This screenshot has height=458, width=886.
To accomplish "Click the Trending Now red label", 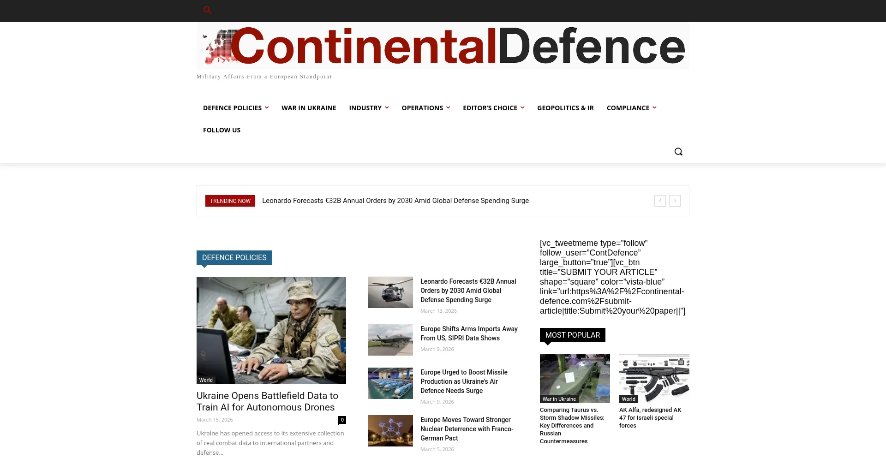I will pyautogui.click(x=230, y=201).
